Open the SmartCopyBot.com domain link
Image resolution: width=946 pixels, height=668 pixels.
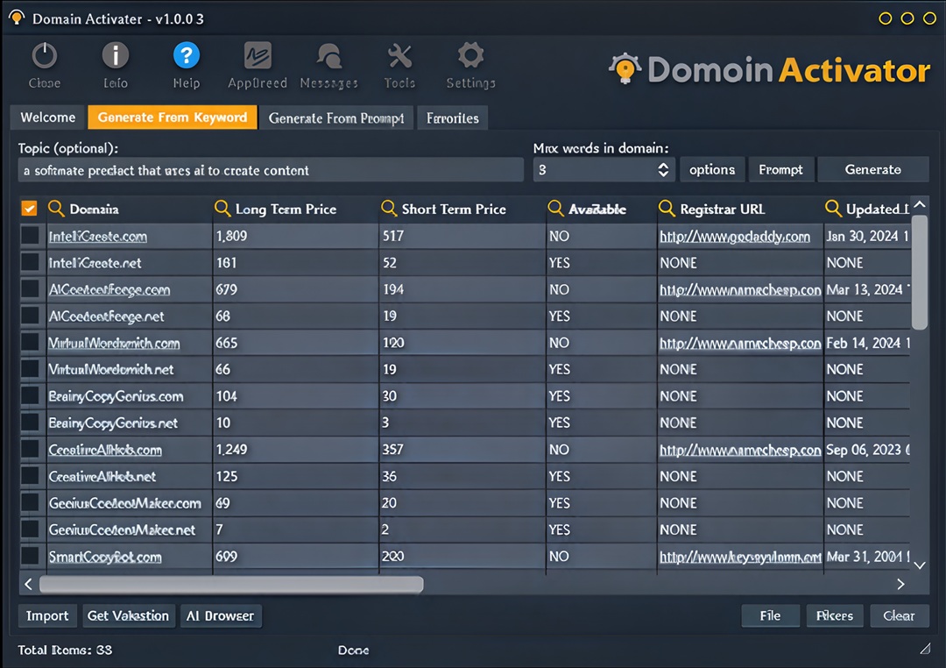(x=105, y=557)
